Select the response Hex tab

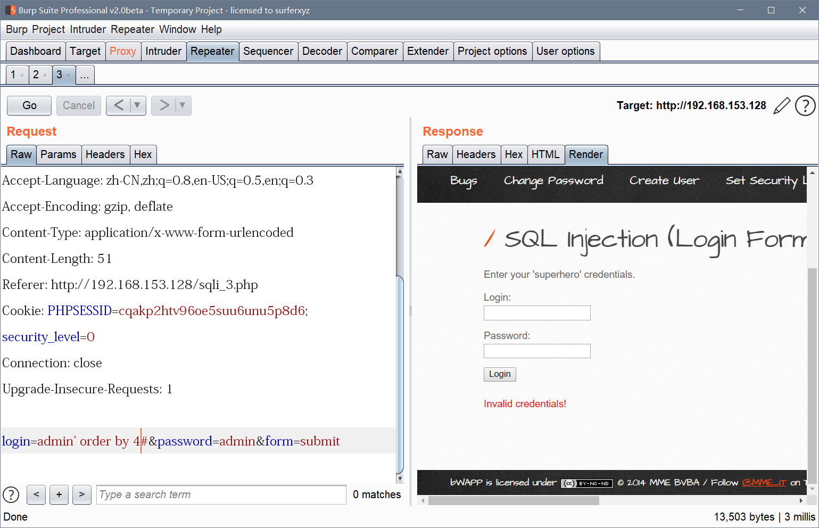click(514, 154)
